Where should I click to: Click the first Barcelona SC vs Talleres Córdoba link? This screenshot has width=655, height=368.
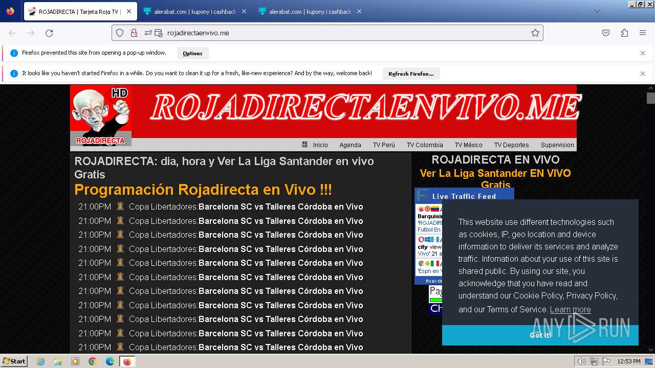coord(281,207)
